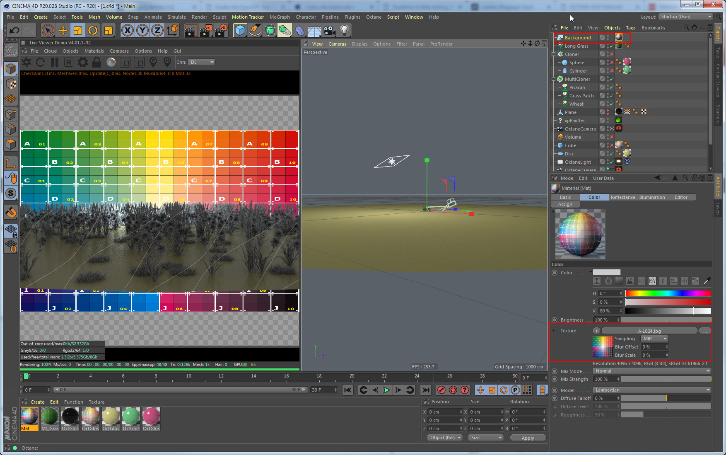
Task: Switch color mode to RGB
Action: click(641, 281)
